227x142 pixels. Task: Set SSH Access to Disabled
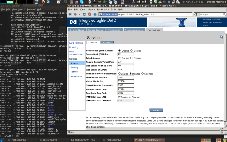pos(131,51)
